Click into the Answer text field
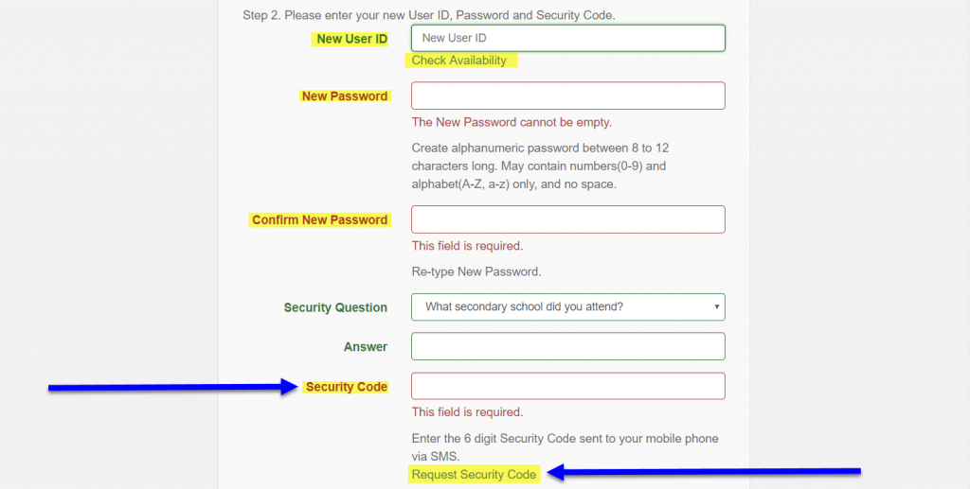970x489 pixels. pos(567,346)
